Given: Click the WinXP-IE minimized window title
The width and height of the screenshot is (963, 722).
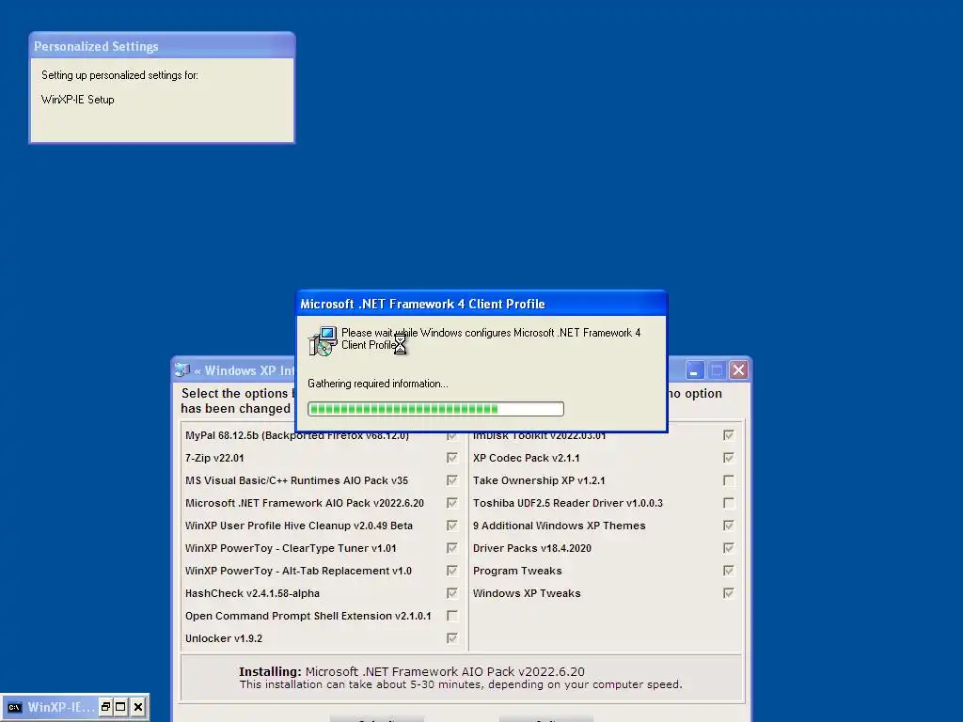Looking at the screenshot, I should 61,707.
